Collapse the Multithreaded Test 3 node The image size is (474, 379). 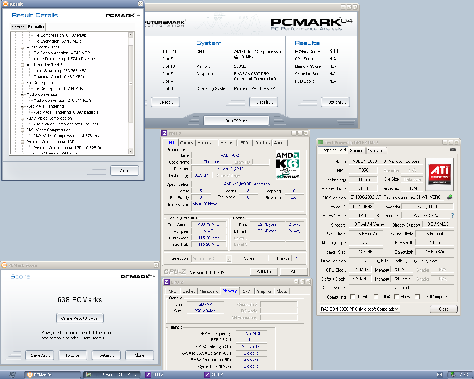(22, 65)
